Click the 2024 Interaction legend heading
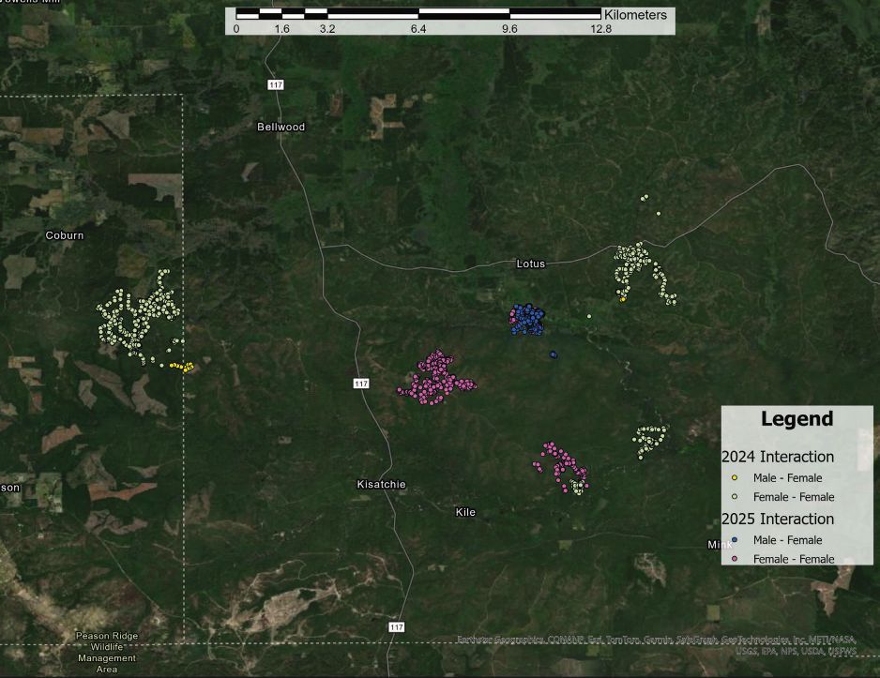The height and width of the screenshot is (678, 880). pos(778,457)
